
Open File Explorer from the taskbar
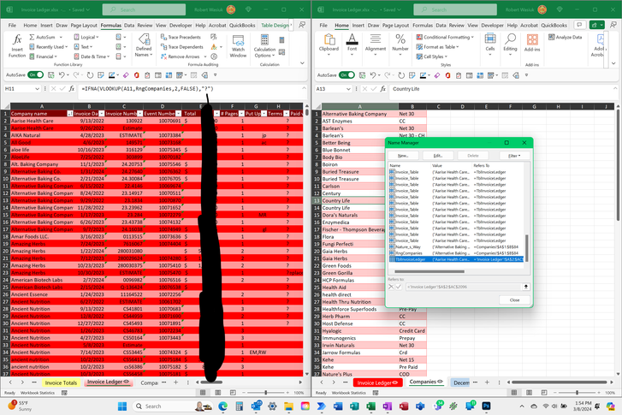[288, 406]
